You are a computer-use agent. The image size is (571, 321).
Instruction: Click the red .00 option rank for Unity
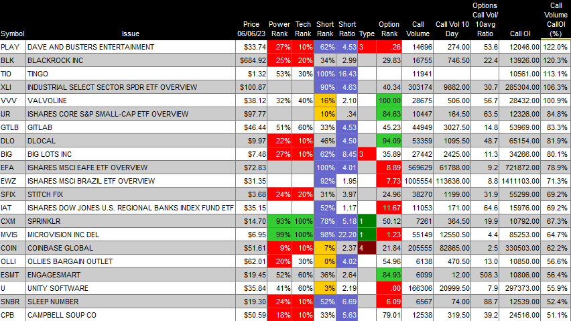389,288
